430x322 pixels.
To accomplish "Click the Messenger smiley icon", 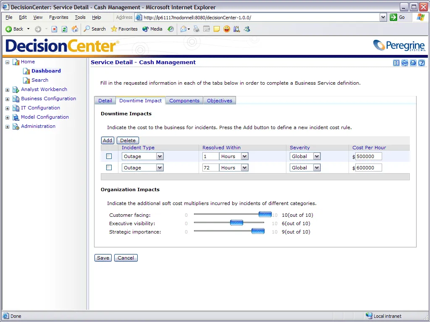I will click(x=226, y=29).
